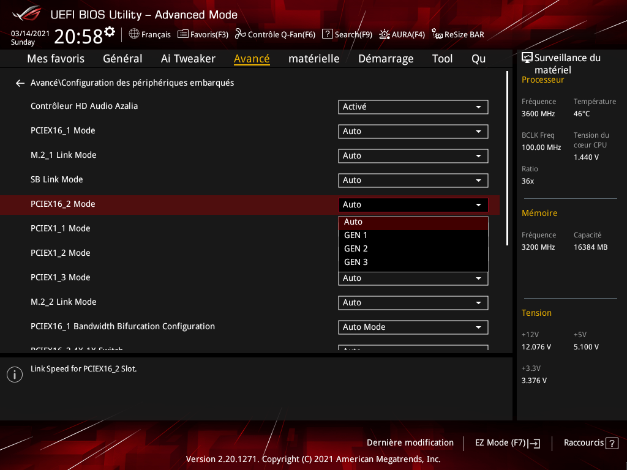
Task: Click the Search(F9) question mark icon
Action: pos(327,34)
